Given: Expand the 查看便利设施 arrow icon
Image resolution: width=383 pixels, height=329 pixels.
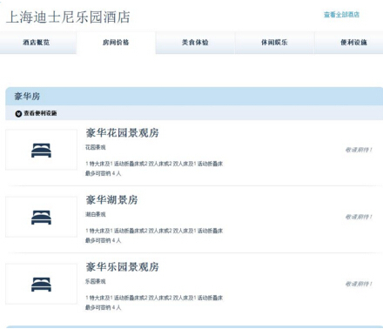Looking at the screenshot, I should [18, 114].
